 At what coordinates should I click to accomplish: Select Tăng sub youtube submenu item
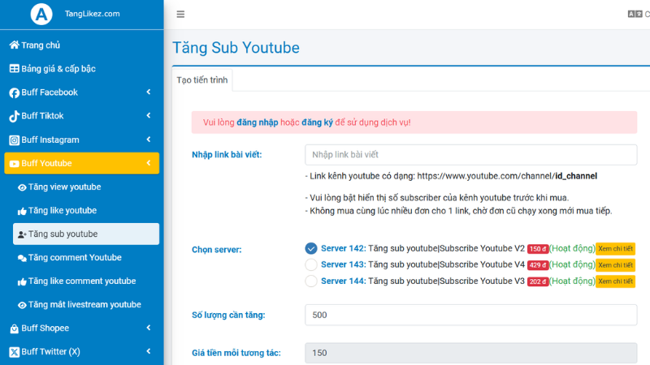pos(86,234)
